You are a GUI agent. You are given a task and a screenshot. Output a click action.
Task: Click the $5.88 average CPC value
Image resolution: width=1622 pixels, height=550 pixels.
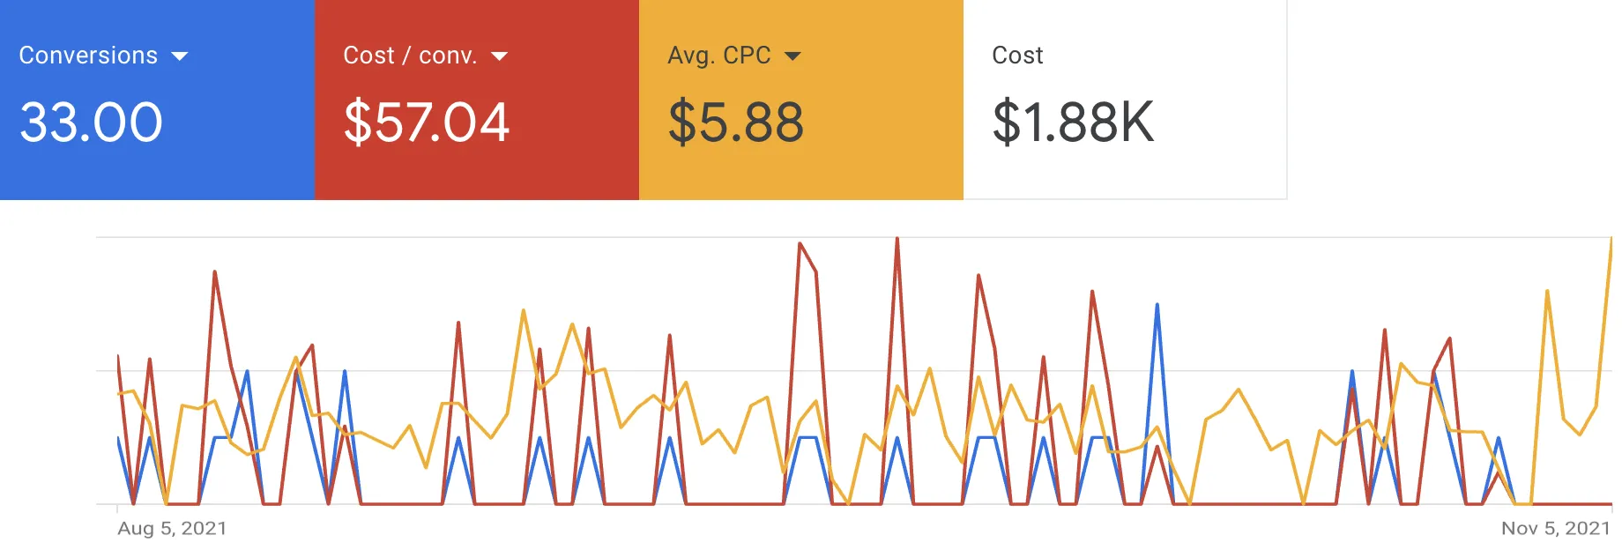tap(736, 122)
